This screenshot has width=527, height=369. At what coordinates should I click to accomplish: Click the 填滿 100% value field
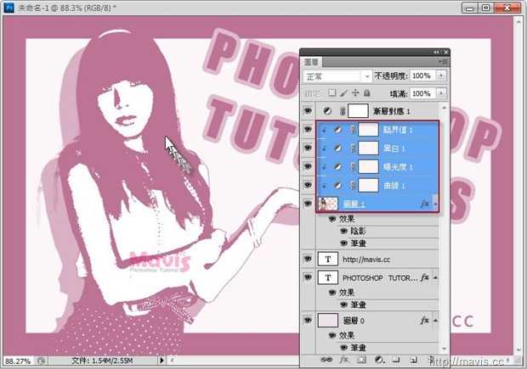click(422, 93)
